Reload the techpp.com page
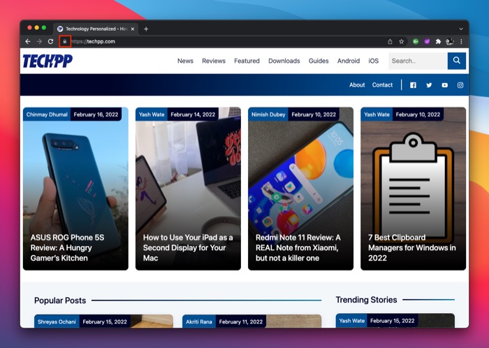 coord(50,41)
